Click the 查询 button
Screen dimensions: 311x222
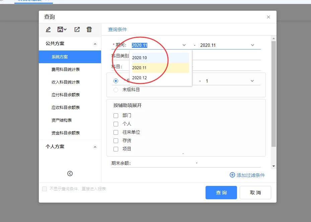click(221, 193)
